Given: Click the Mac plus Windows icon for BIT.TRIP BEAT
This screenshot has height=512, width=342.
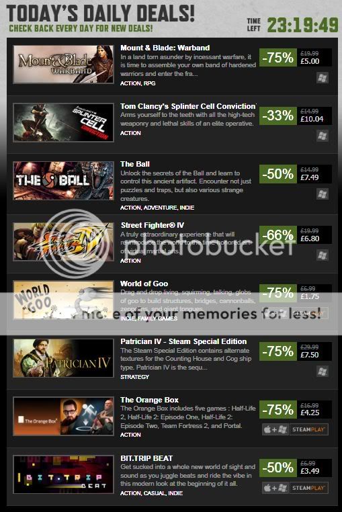Looking at the screenshot, I should point(275,488).
